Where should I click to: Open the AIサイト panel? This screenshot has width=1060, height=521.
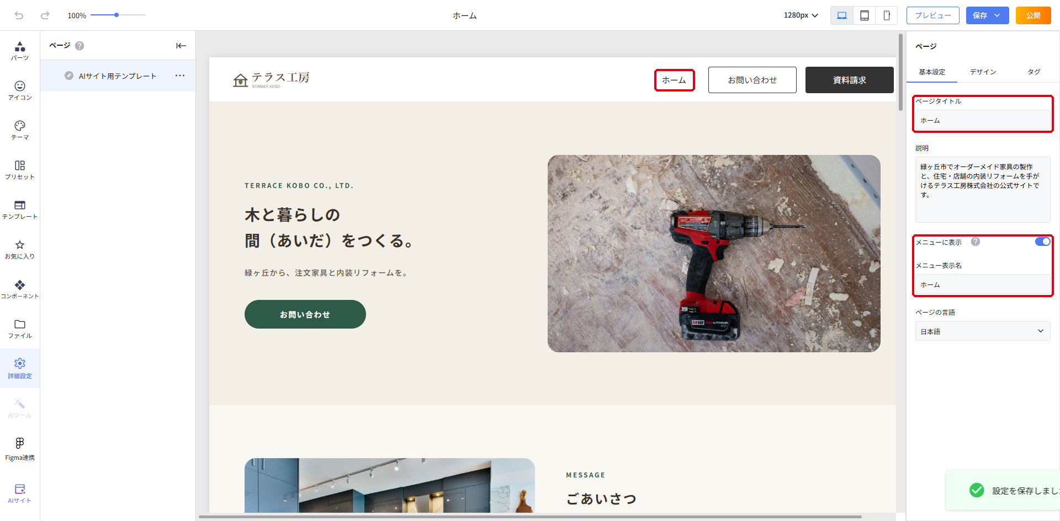[x=20, y=493]
